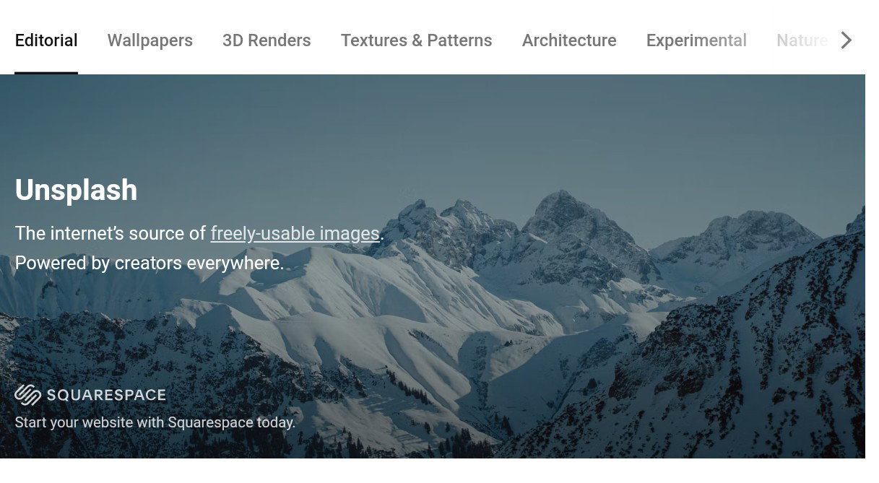Click the Unsplash heading text
This screenshot has width=879, height=483.
click(76, 190)
